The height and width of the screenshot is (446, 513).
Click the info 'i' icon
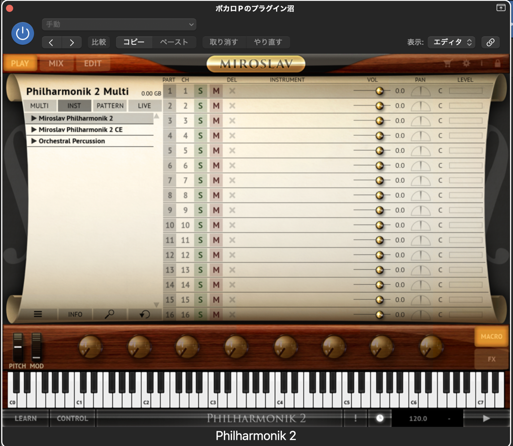(x=482, y=63)
